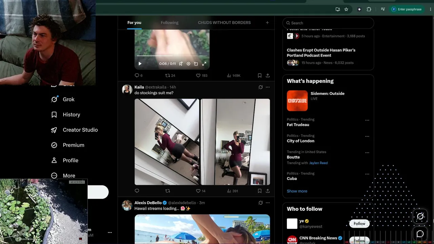The height and width of the screenshot is (244, 434).
Task: Expand the More menu in the sidebar
Action: (x=63, y=175)
